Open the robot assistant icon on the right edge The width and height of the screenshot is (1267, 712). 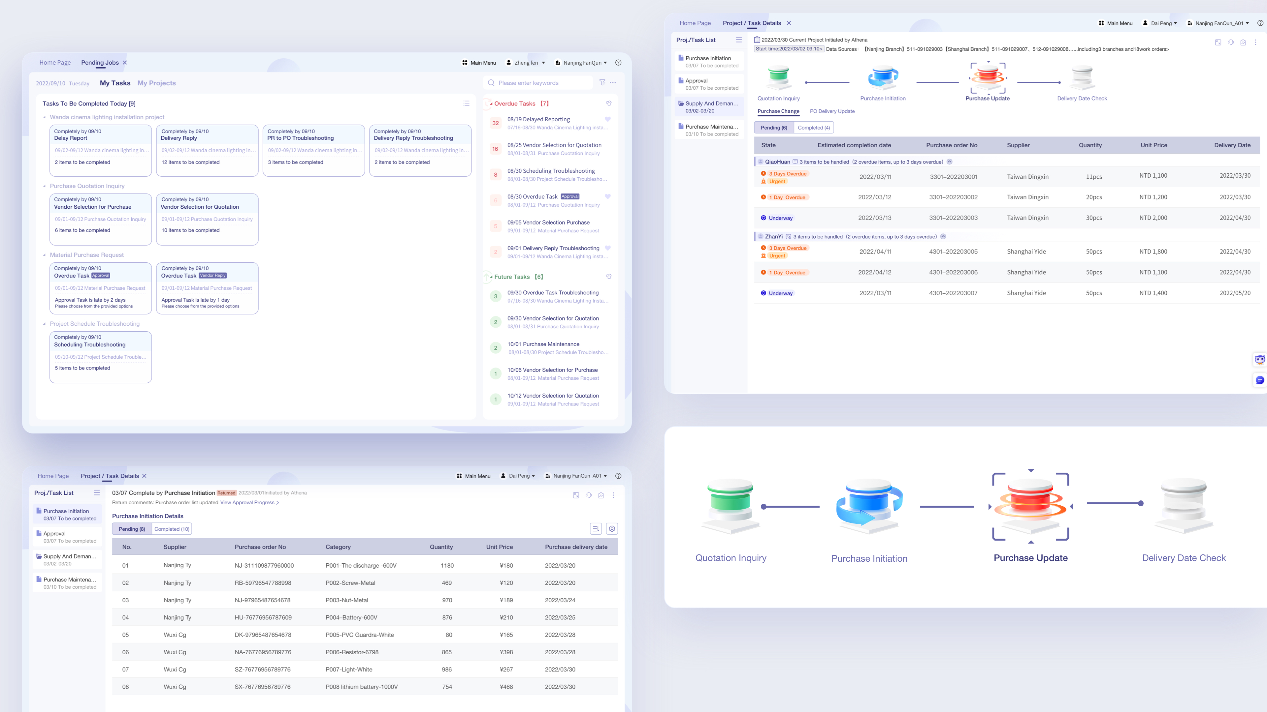pos(1259,360)
